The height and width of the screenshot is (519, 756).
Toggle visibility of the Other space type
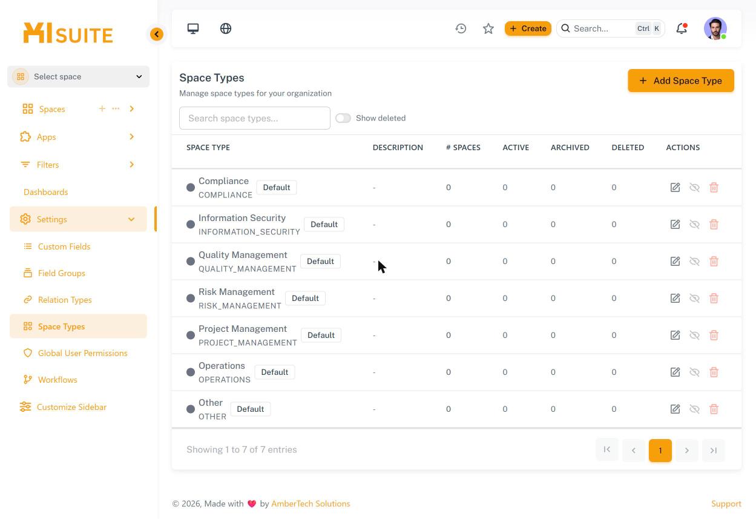pyautogui.click(x=694, y=409)
